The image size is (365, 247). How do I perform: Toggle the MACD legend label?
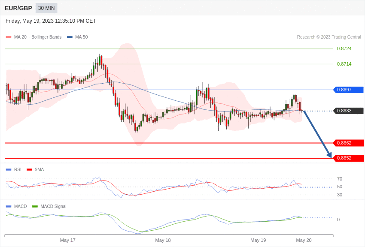(21, 206)
